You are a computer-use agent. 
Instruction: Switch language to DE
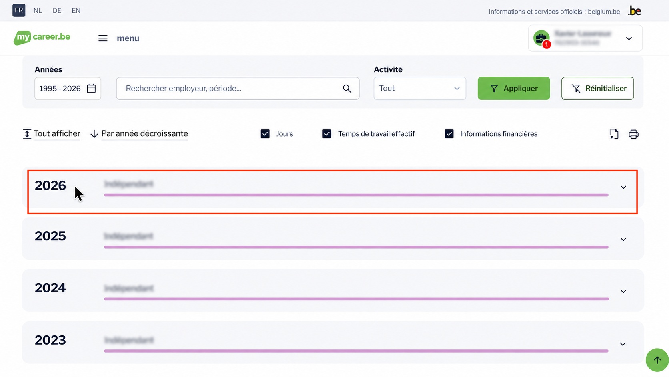[57, 11]
